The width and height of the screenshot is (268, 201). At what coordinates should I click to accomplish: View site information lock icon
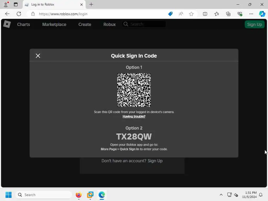pos(33,14)
